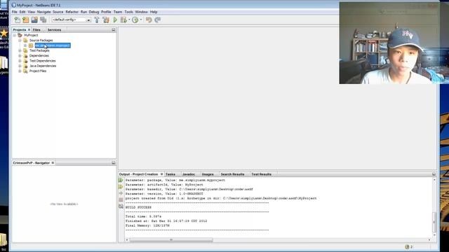Expand the Test Packages node
449x252 pixels.
tap(20, 50)
